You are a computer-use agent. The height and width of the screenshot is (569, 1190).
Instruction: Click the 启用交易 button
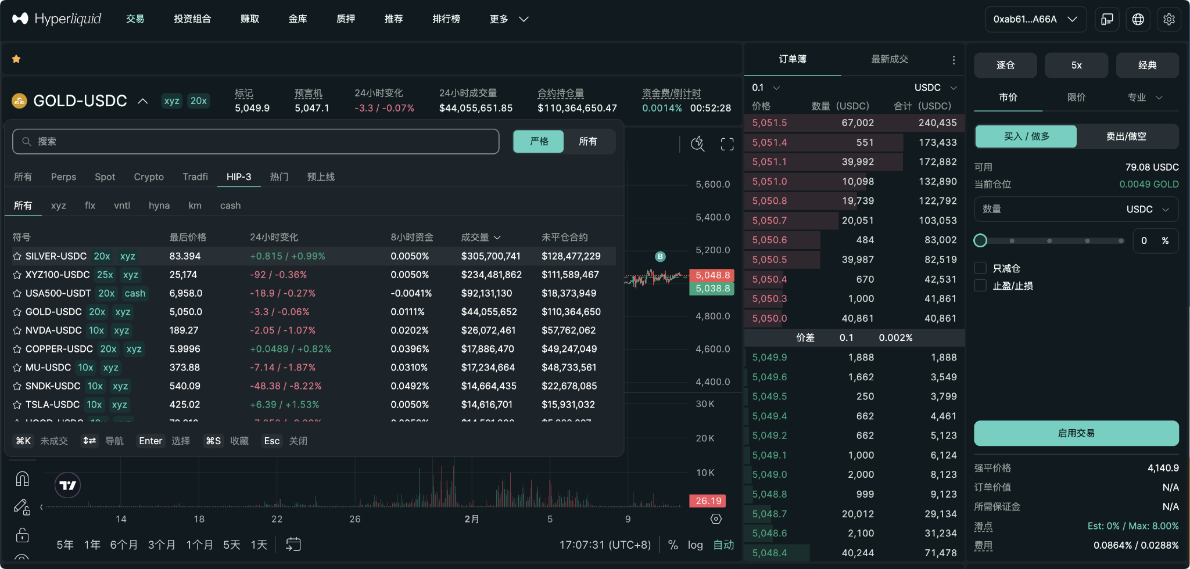click(x=1076, y=433)
